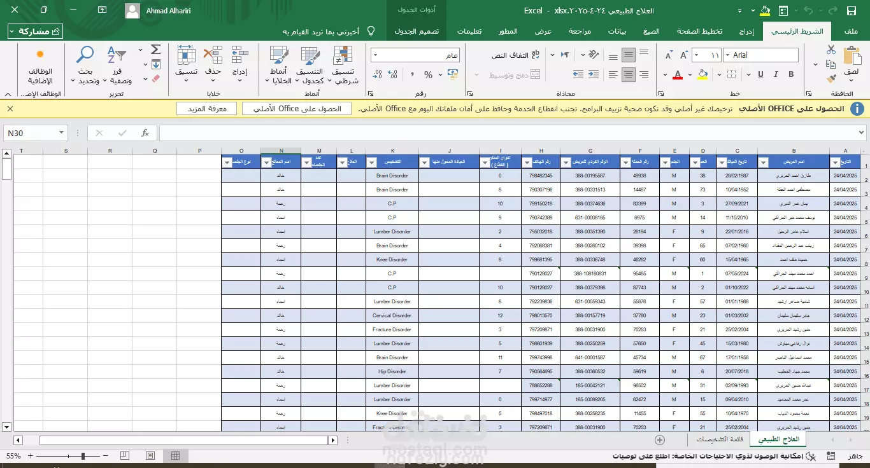Switch to Data (بيانات) tab

617,31
